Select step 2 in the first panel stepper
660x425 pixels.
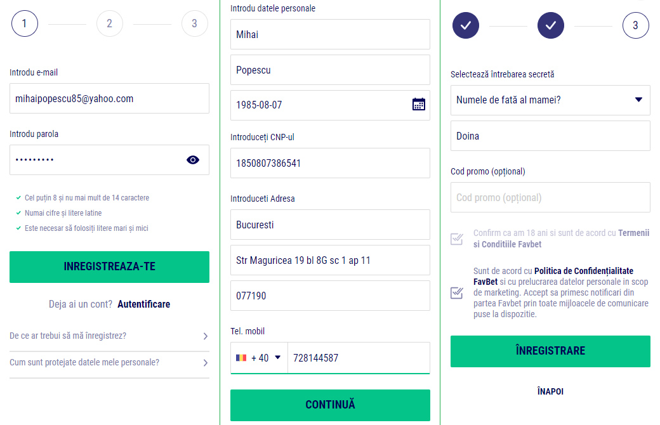pyautogui.click(x=109, y=23)
